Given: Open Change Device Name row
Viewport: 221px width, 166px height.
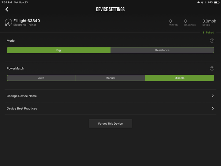Looking at the screenshot, I should [x=110, y=96].
